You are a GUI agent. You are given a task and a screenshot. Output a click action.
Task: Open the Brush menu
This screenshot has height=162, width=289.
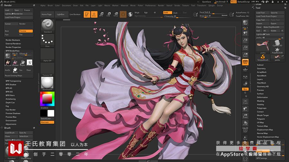coord(50,5)
